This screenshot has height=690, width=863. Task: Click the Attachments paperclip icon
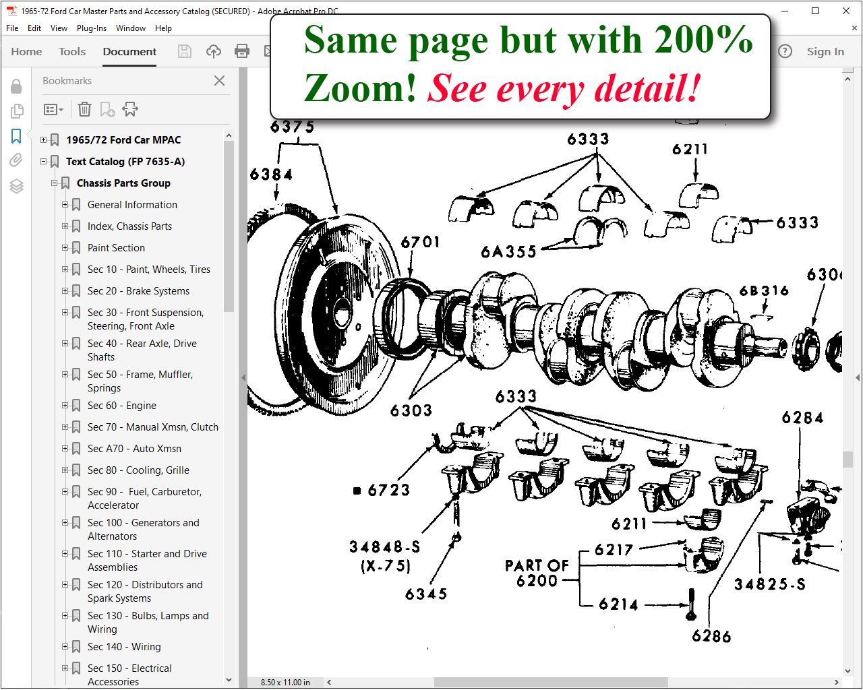(16, 160)
